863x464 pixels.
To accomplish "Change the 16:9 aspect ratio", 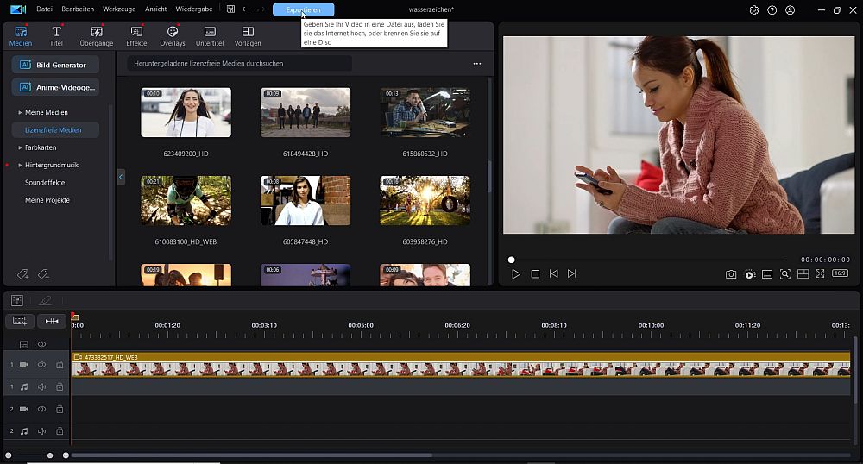I will point(840,273).
